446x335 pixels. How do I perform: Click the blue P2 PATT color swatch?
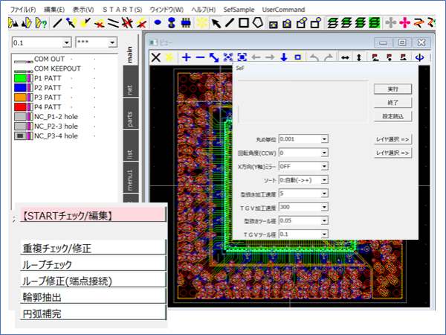pyautogui.click(x=20, y=88)
